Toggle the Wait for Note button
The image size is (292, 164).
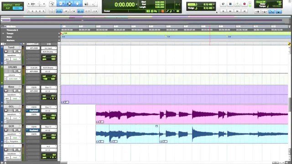[257, 12]
